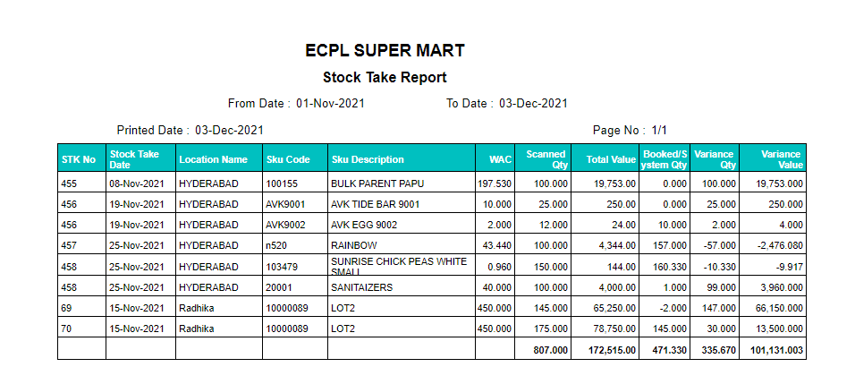Viewport: 855px width, 367px height.
Task: Select the AVK TIDE BAR 9001 cell
Action: (x=402, y=204)
